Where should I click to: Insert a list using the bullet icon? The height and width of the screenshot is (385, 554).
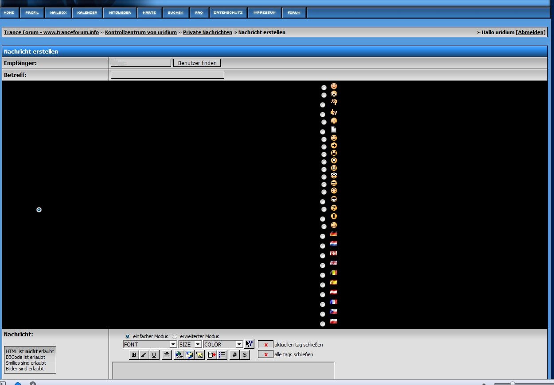pos(222,355)
